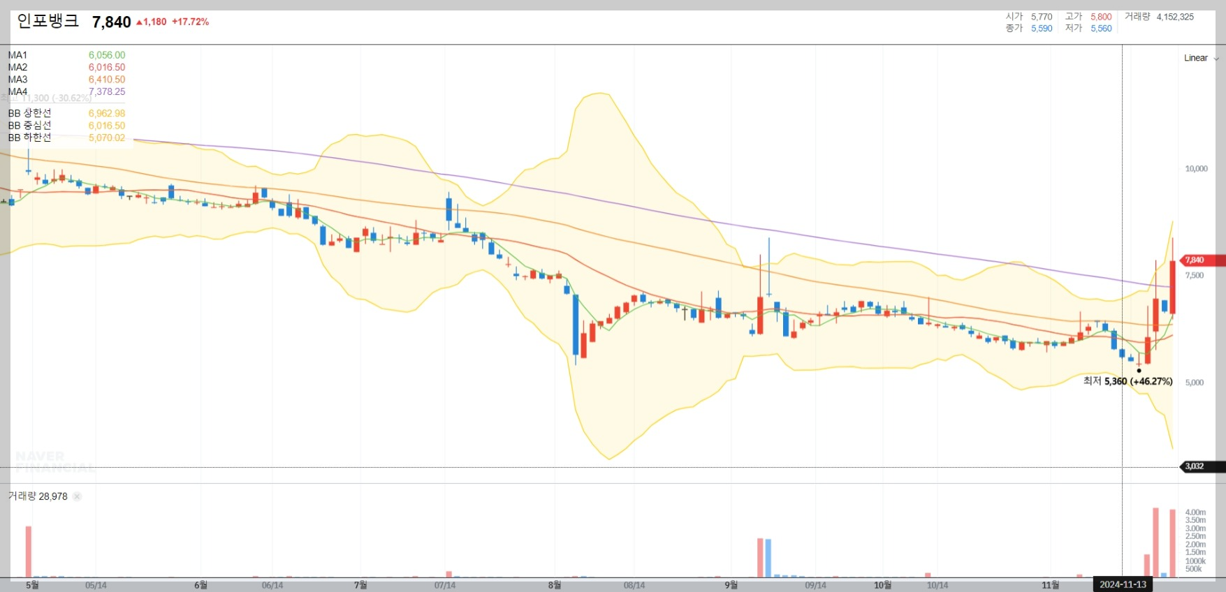Click the 5,000 price axis label
Image resolution: width=1226 pixels, height=592 pixels.
pos(1195,383)
